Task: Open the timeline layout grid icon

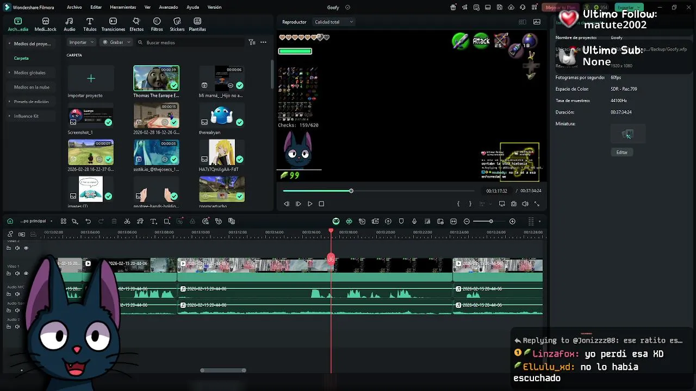Action: point(64,221)
